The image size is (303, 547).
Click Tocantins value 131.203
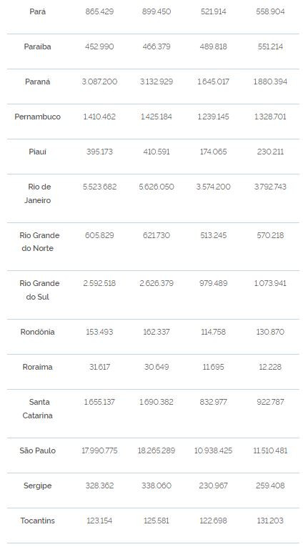pyautogui.click(x=270, y=521)
